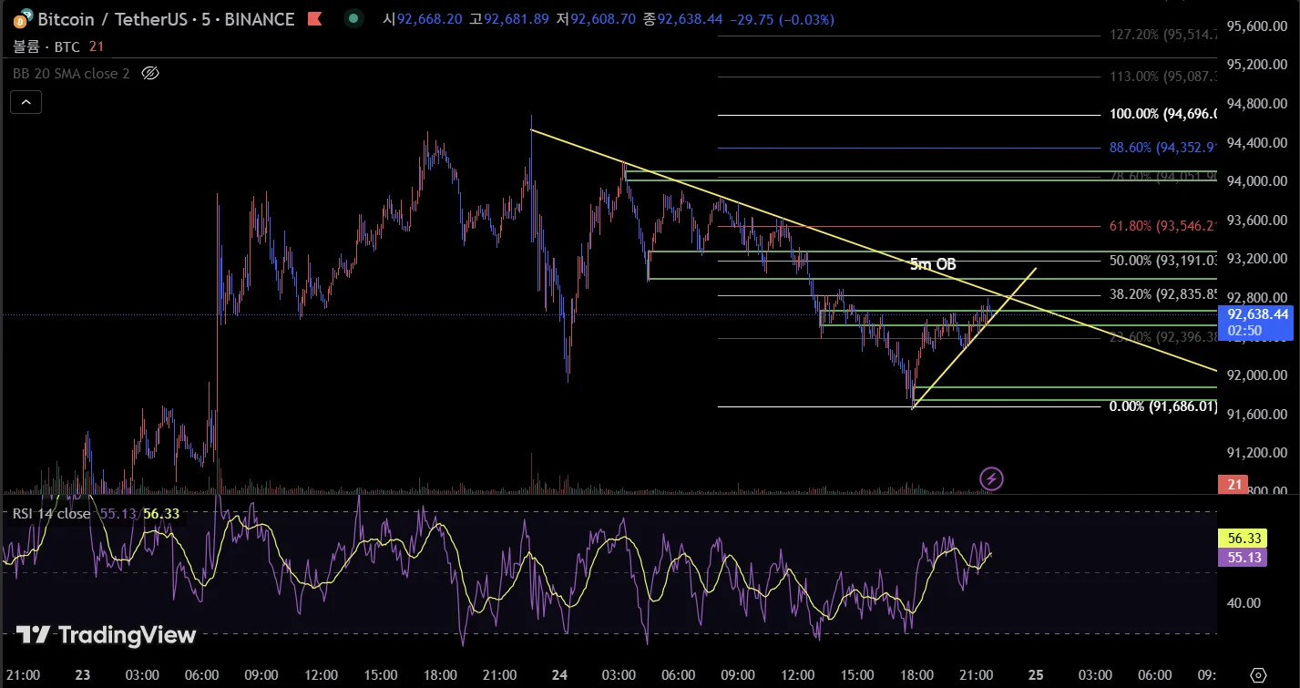Click the 5m OB text label
This screenshot has width=1300, height=688.
933,264
